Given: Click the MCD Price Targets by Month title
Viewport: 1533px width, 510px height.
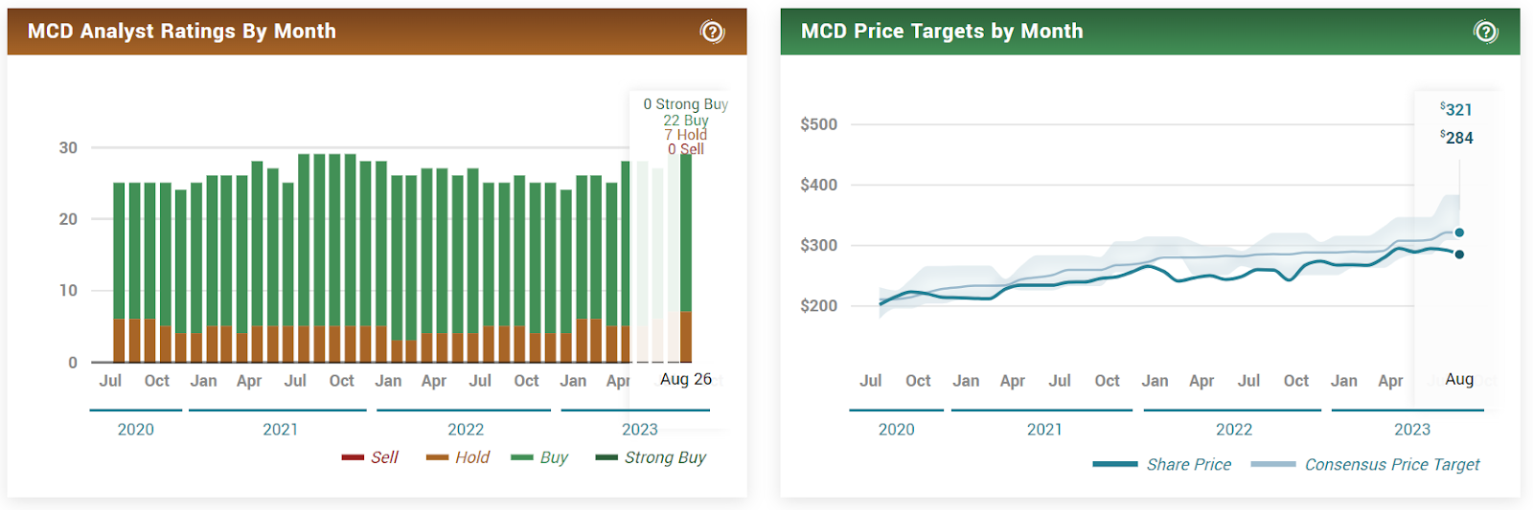Looking at the screenshot, I should pyautogui.click(x=942, y=32).
